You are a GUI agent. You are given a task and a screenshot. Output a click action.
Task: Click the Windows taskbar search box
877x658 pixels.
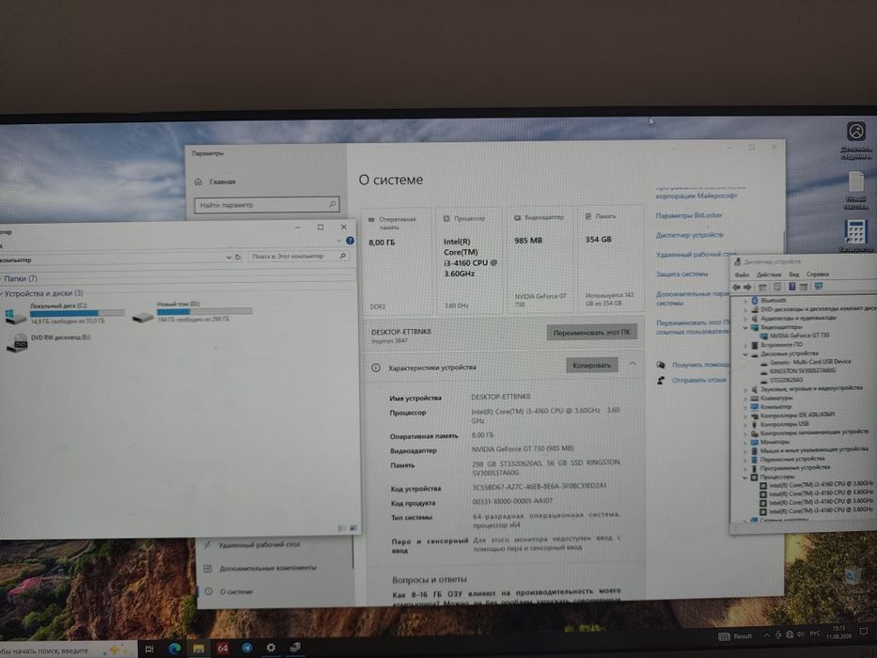point(69,650)
